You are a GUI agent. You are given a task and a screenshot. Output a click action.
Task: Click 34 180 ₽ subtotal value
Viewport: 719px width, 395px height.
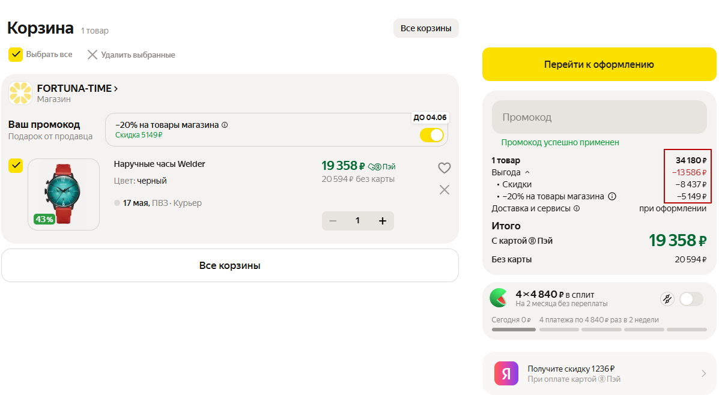coord(691,160)
